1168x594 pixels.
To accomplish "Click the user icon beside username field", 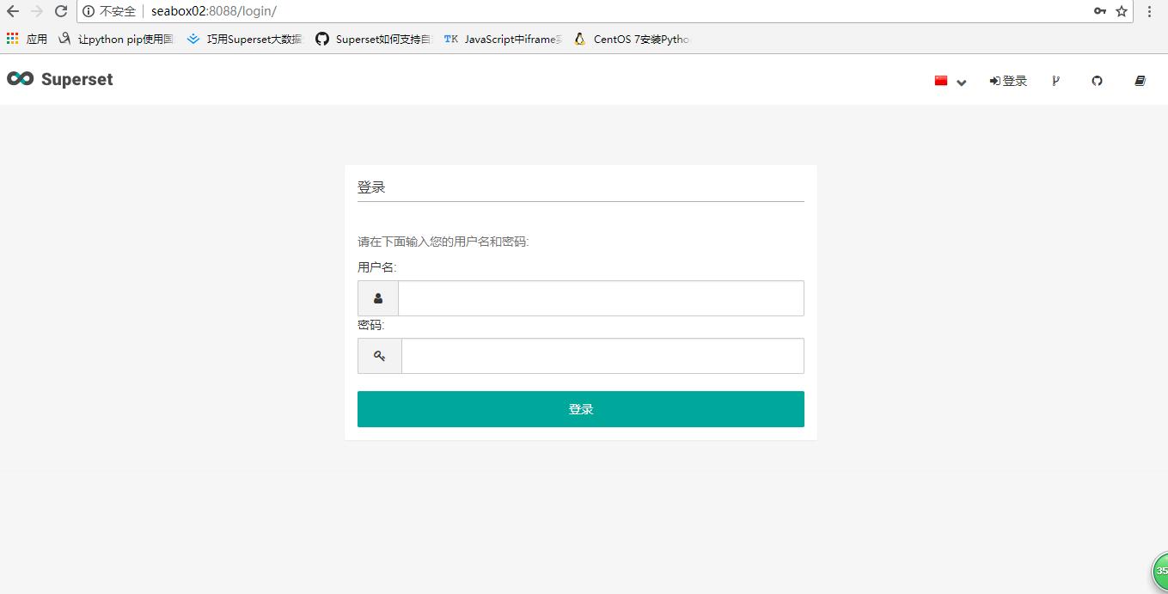I will [378, 298].
